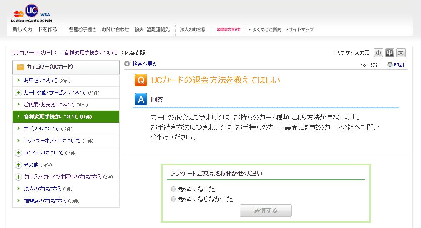The width and height of the screenshot is (421, 228).
Task: Select the 参考にならなかった radio button
Action: (x=173, y=199)
